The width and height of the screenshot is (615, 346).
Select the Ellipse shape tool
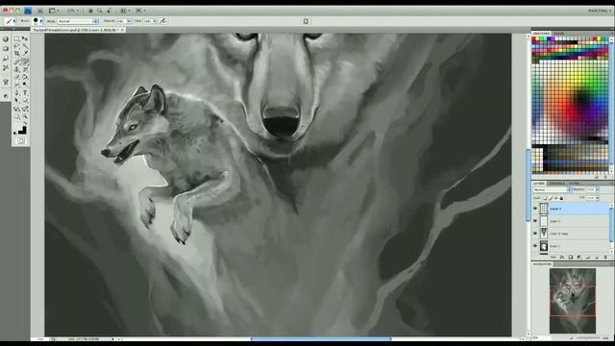tap(25, 101)
